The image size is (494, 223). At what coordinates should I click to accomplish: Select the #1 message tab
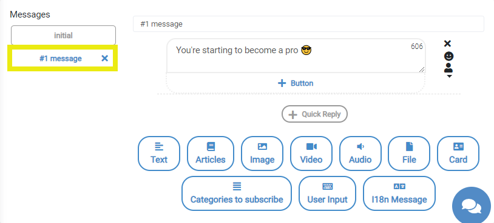click(x=61, y=59)
